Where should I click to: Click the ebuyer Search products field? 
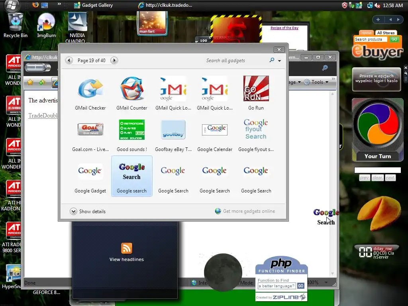coord(371,39)
